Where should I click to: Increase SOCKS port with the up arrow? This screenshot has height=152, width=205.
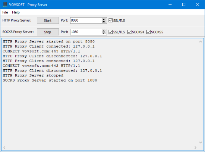pyautogui.click(x=104, y=31)
